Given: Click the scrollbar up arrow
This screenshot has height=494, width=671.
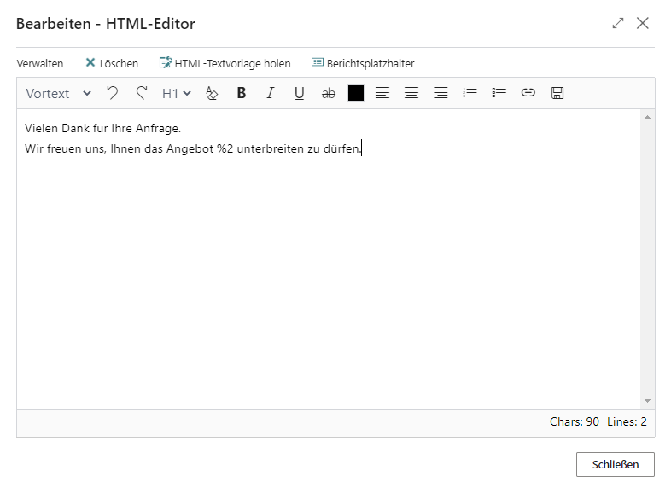Looking at the screenshot, I should pyautogui.click(x=647, y=117).
